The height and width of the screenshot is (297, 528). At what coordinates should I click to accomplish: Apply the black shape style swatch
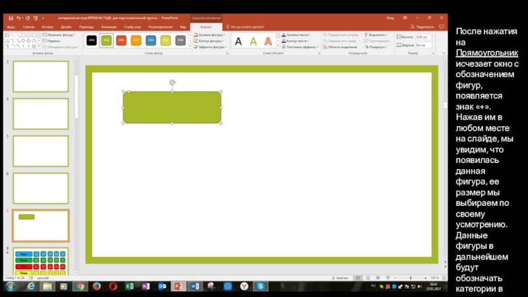92,40
